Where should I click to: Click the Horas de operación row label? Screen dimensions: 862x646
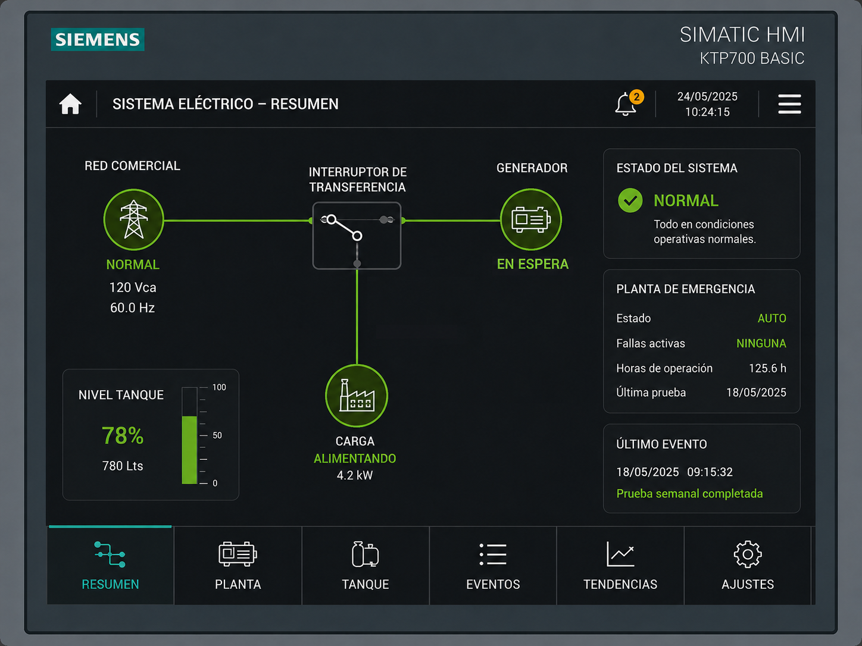click(x=664, y=368)
